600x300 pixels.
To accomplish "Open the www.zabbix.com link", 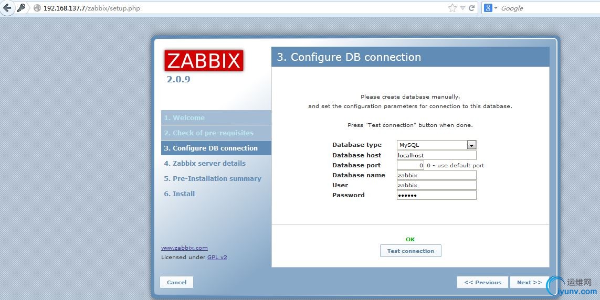I will click(184, 248).
